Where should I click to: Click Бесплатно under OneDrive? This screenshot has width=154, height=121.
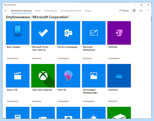tap(113, 101)
